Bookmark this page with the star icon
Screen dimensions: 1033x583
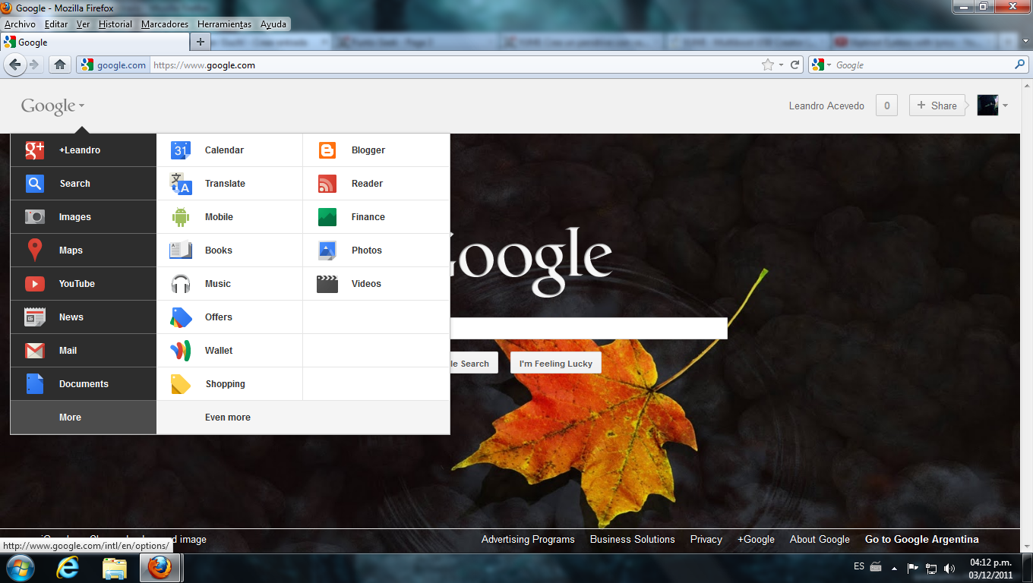pyautogui.click(x=768, y=65)
